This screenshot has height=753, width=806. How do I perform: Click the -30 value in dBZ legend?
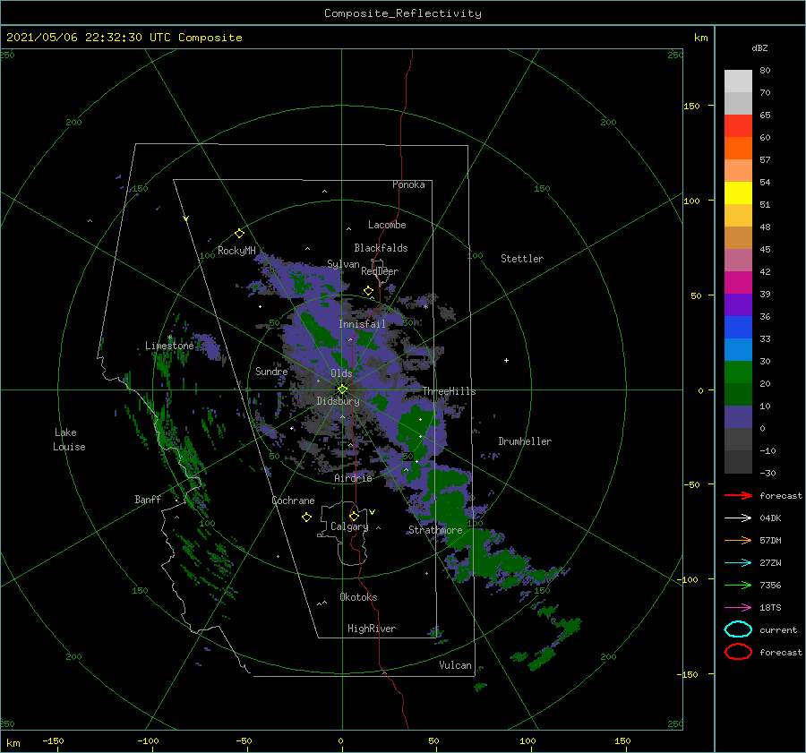pos(768,473)
